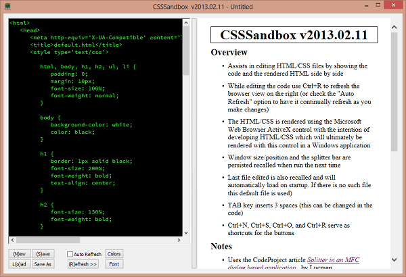The height and width of the screenshot is (277, 406).
Task: Click the 'font-weight: normal;' code line
Action: [85, 96]
